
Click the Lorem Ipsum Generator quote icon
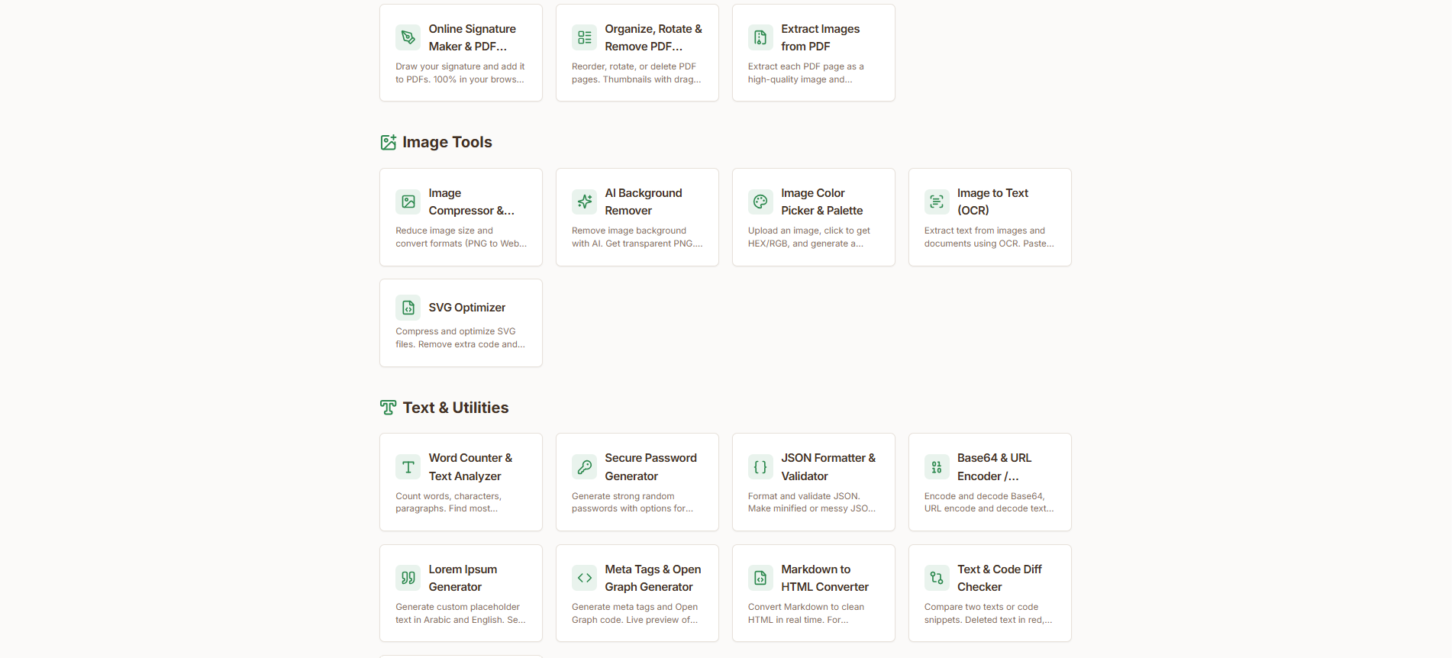[408, 578]
